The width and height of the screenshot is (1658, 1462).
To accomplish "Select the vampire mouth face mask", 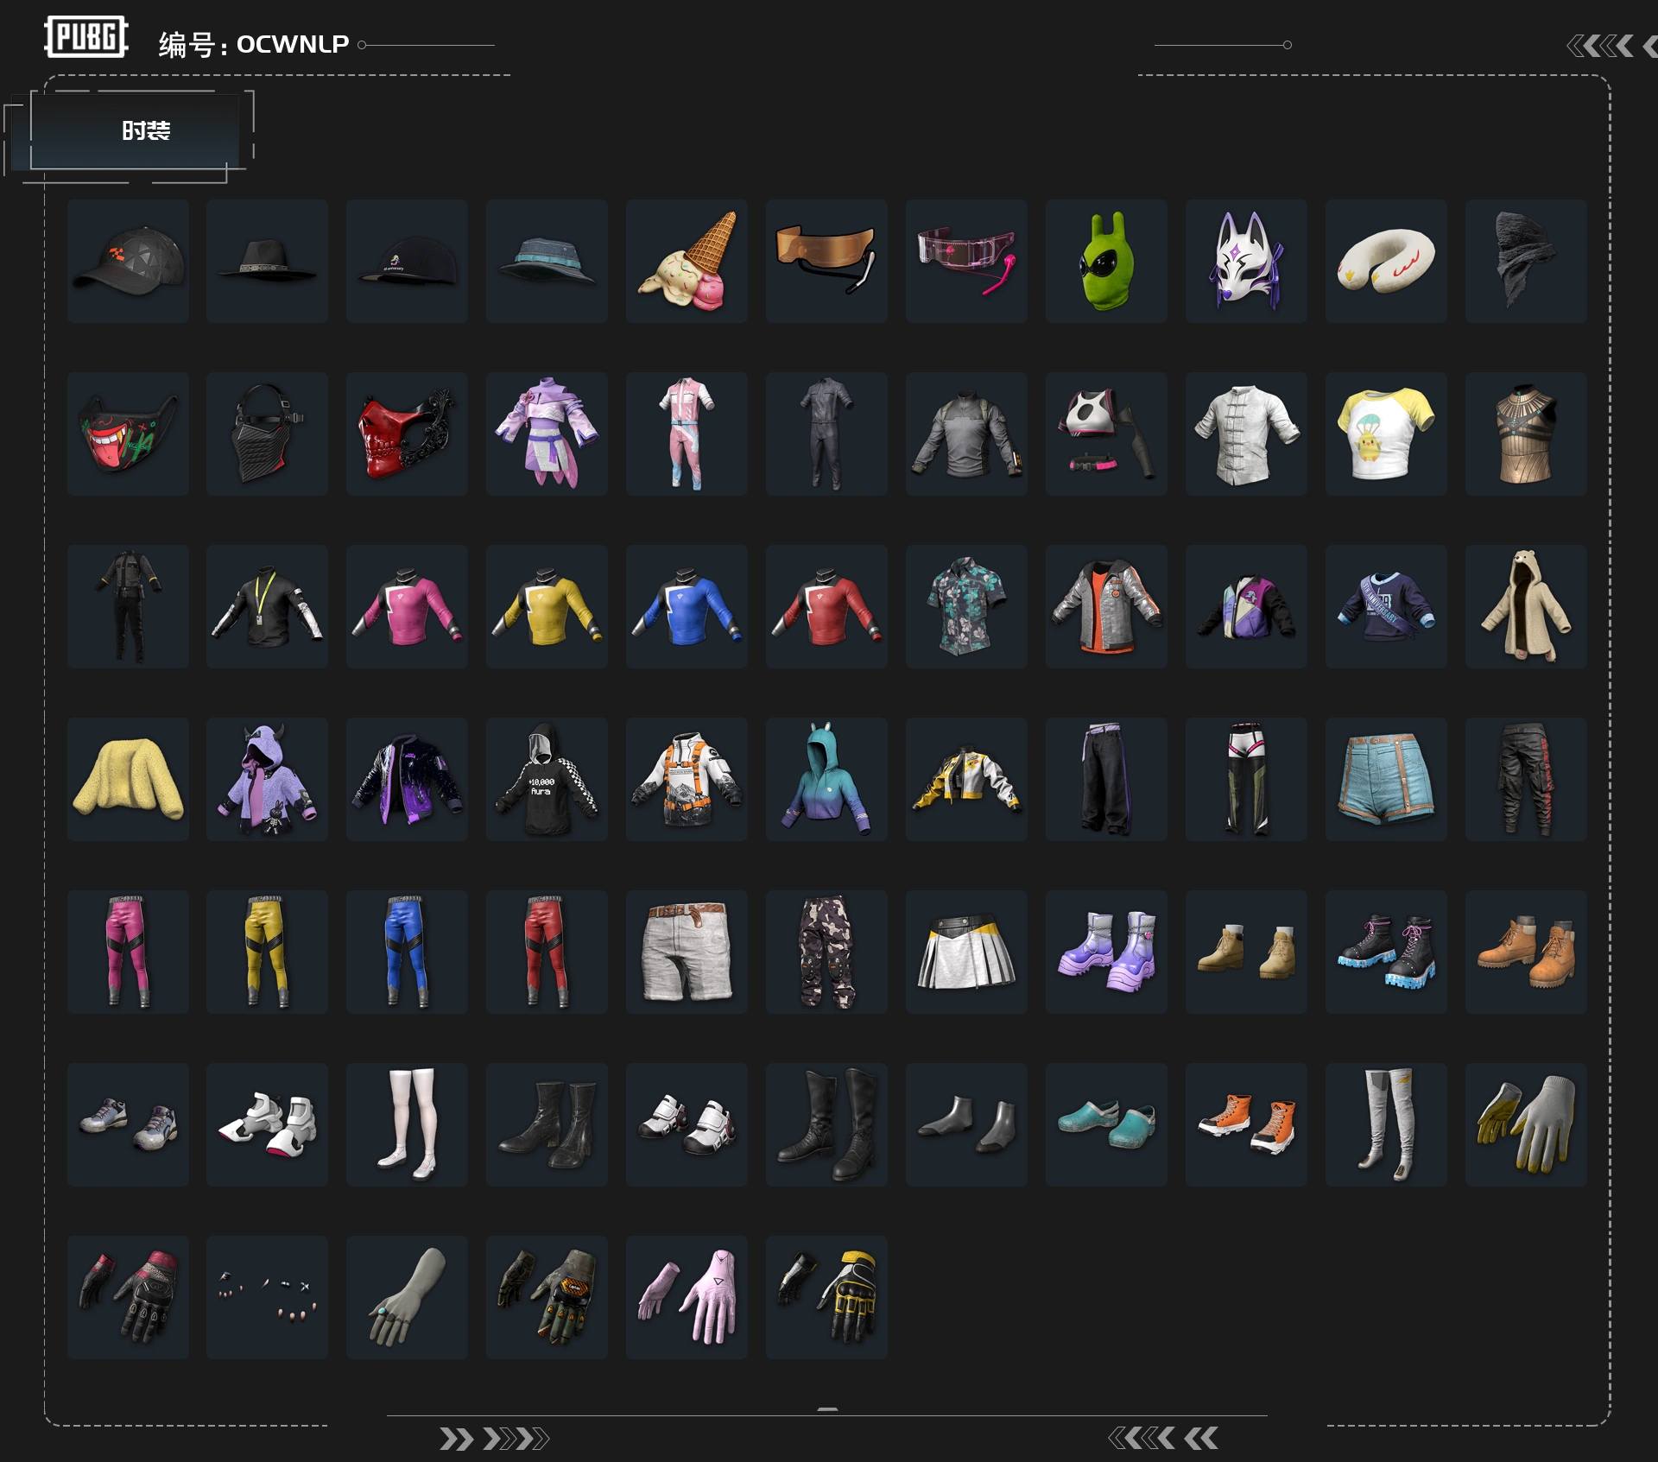I will pyautogui.click(x=128, y=434).
